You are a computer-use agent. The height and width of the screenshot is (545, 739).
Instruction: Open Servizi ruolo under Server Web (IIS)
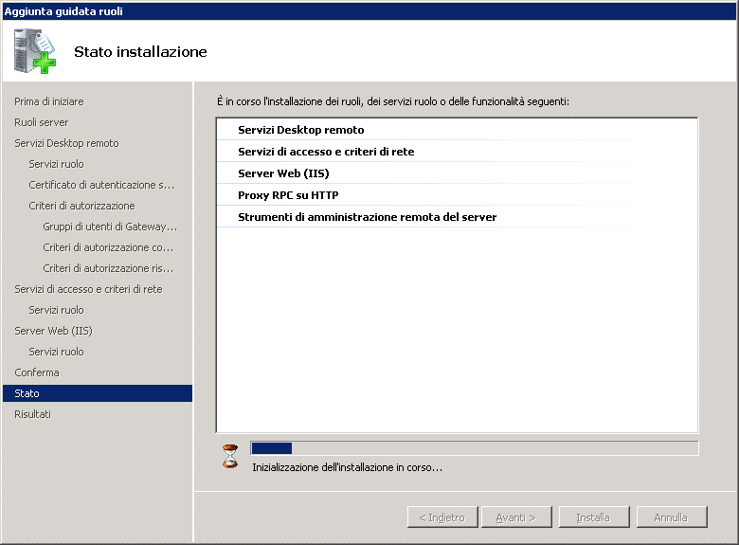point(56,352)
